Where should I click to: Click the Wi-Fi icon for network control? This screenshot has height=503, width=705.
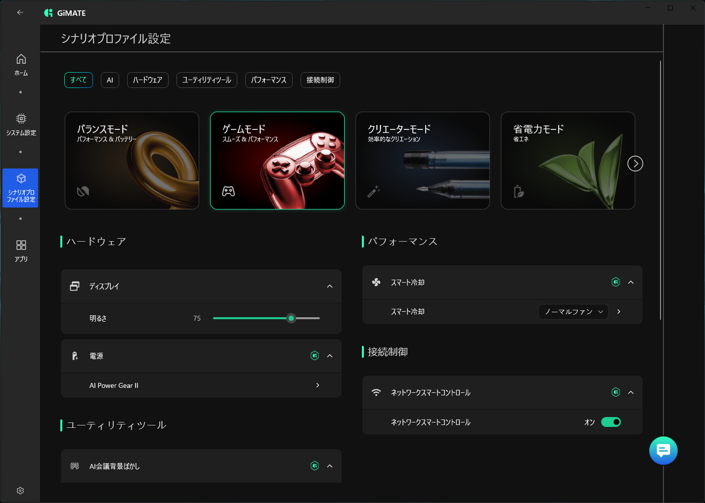(x=376, y=392)
